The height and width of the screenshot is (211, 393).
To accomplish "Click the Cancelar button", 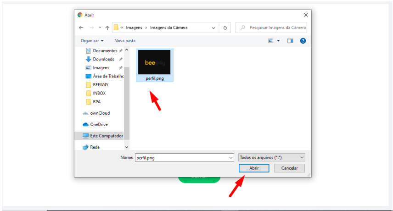I will point(290,168).
